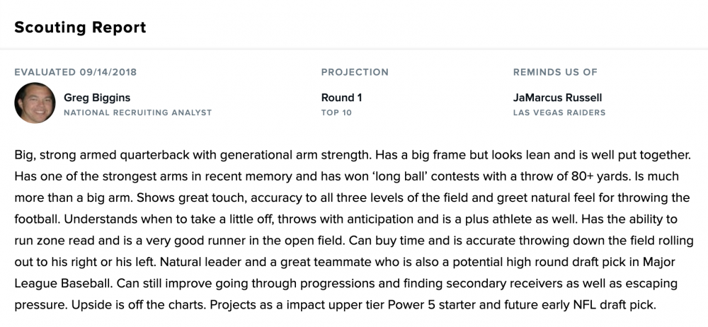708x327 pixels.
Task: Click the Scouting Report heading
Action: pos(80,28)
